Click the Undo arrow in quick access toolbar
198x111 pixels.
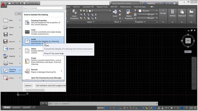click(x=28, y=3)
